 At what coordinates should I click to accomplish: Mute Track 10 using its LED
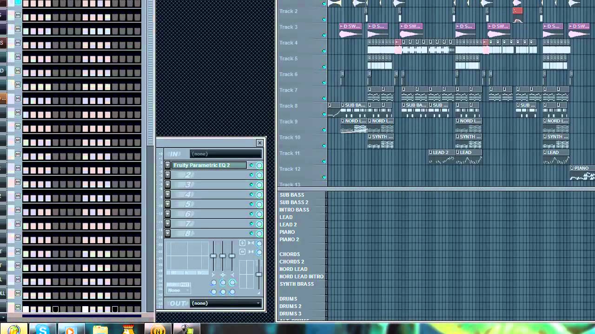coord(324,146)
